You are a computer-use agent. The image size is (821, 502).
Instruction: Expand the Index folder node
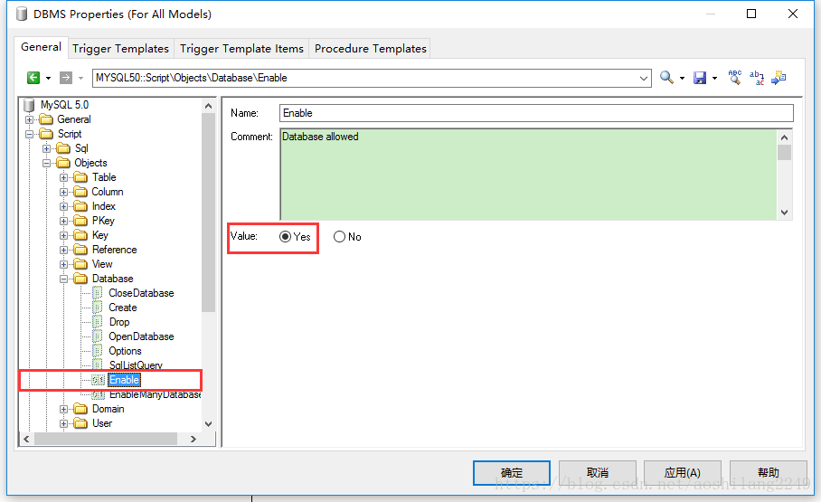click(x=63, y=206)
